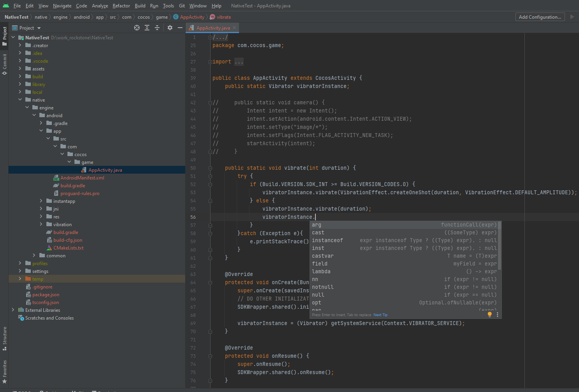The image size is (579, 392).
Task: Toggle fold for the onCreate method at line 64
Action: (210, 283)
